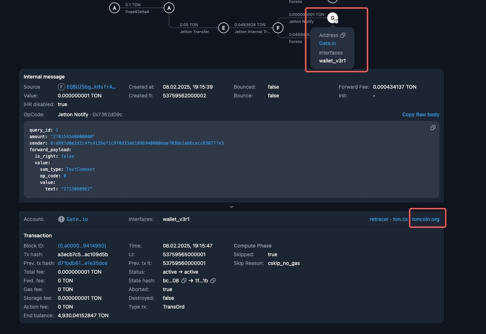
Task: Select the E node in trace graph
Action: tap(223, 28)
